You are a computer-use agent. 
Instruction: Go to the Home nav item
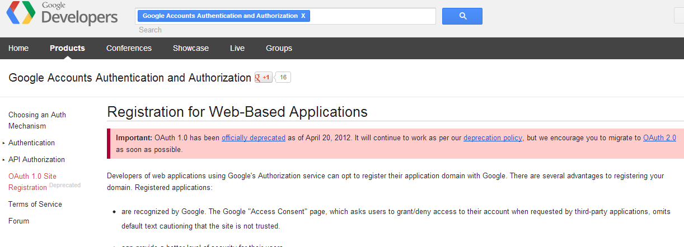coord(18,48)
